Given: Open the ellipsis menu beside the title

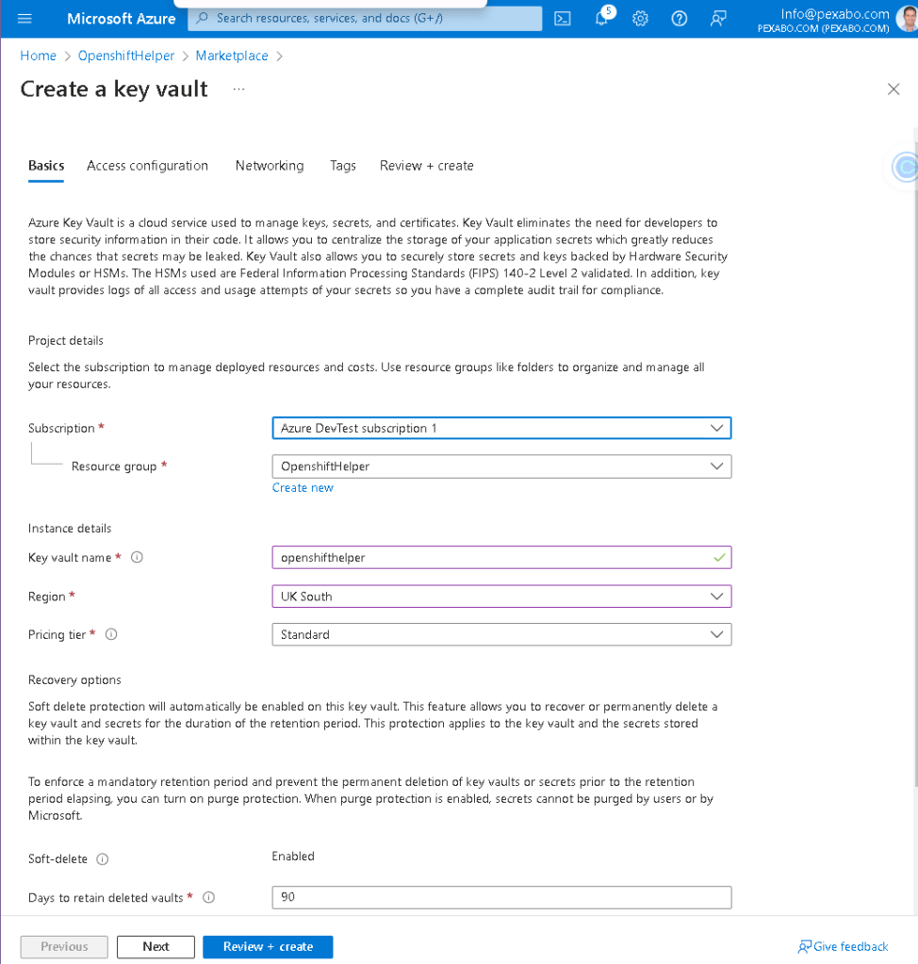Looking at the screenshot, I should pos(238,90).
